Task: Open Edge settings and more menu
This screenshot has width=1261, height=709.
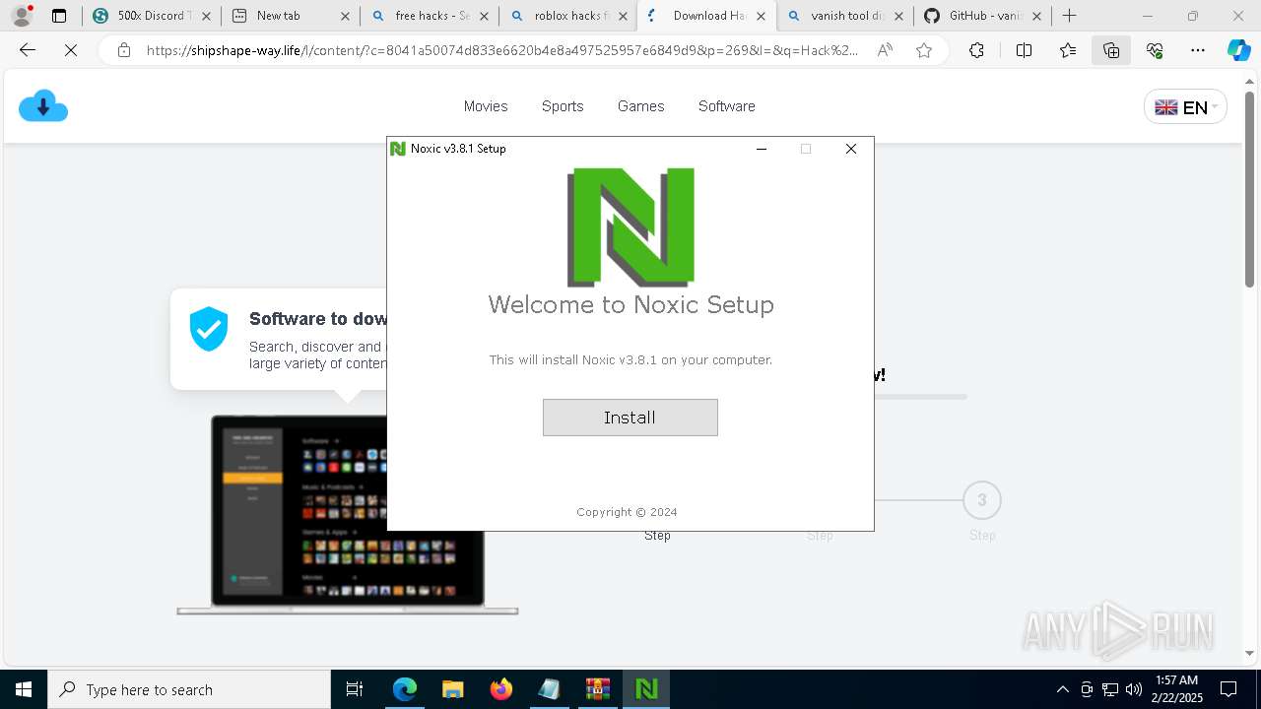Action: (x=1198, y=50)
